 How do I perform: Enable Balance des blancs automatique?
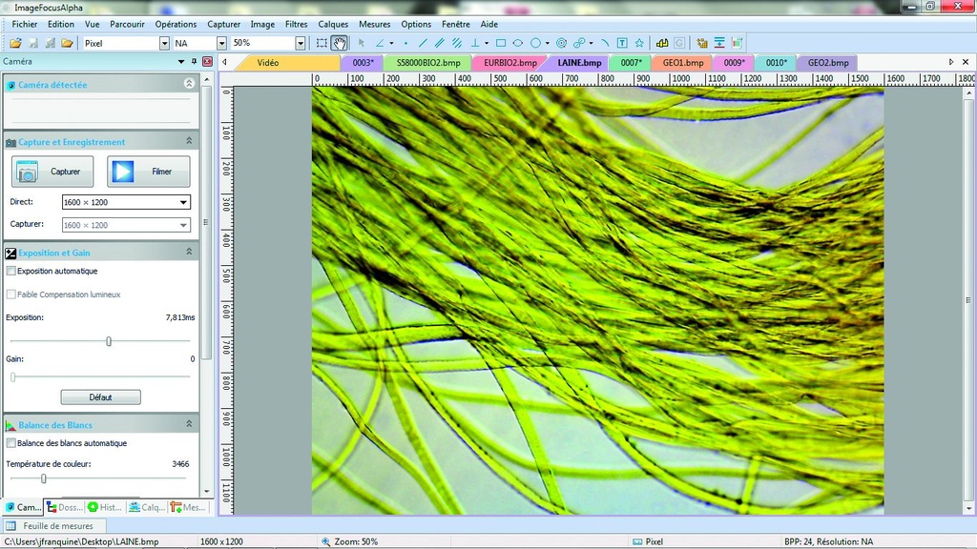pyautogui.click(x=13, y=443)
